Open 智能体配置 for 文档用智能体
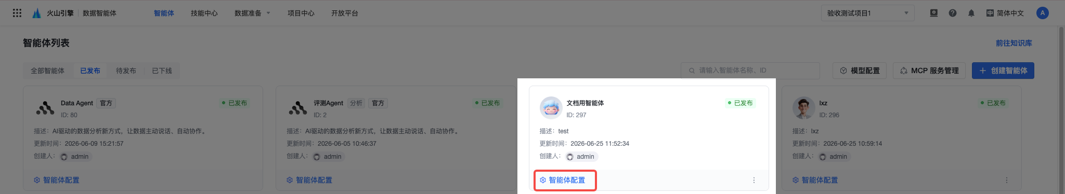Image resolution: width=1065 pixels, height=194 pixels. (x=563, y=180)
